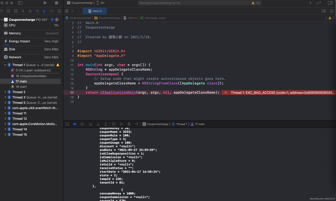Expand Thread 3 disclosure triangle
Viewport: 336px width, 201px height.
(x=5, y=97)
